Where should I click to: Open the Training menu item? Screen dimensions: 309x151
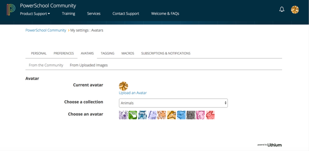tap(68, 14)
